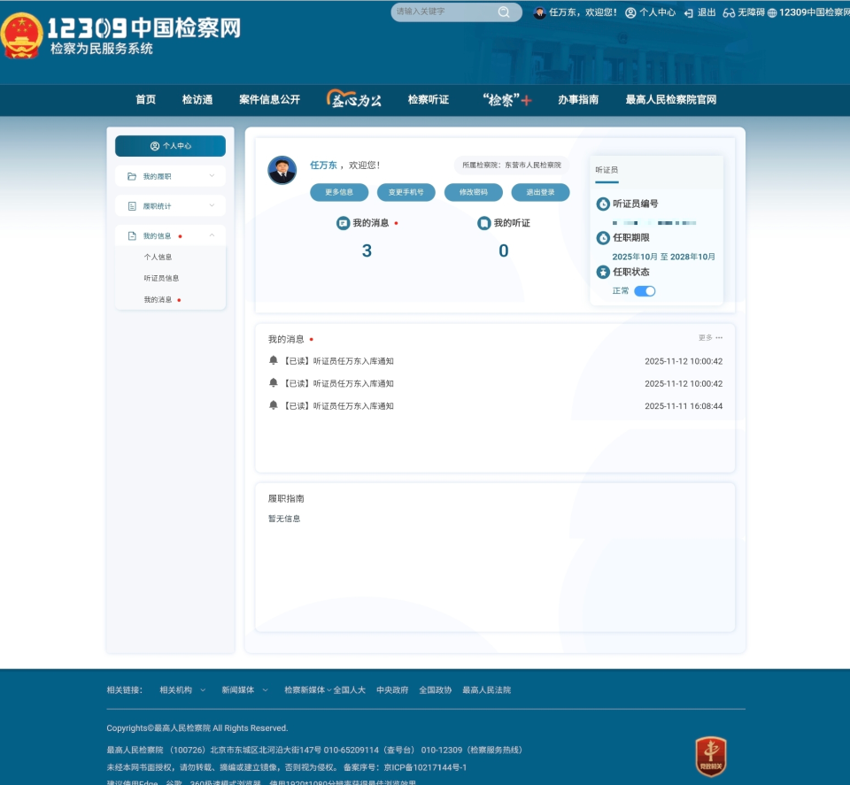The image size is (850, 785).
Task: Click 任万东's avatar photo
Action: coord(282,170)
